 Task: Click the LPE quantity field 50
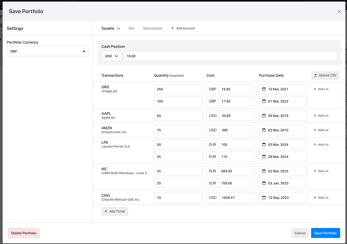[178, 144]
